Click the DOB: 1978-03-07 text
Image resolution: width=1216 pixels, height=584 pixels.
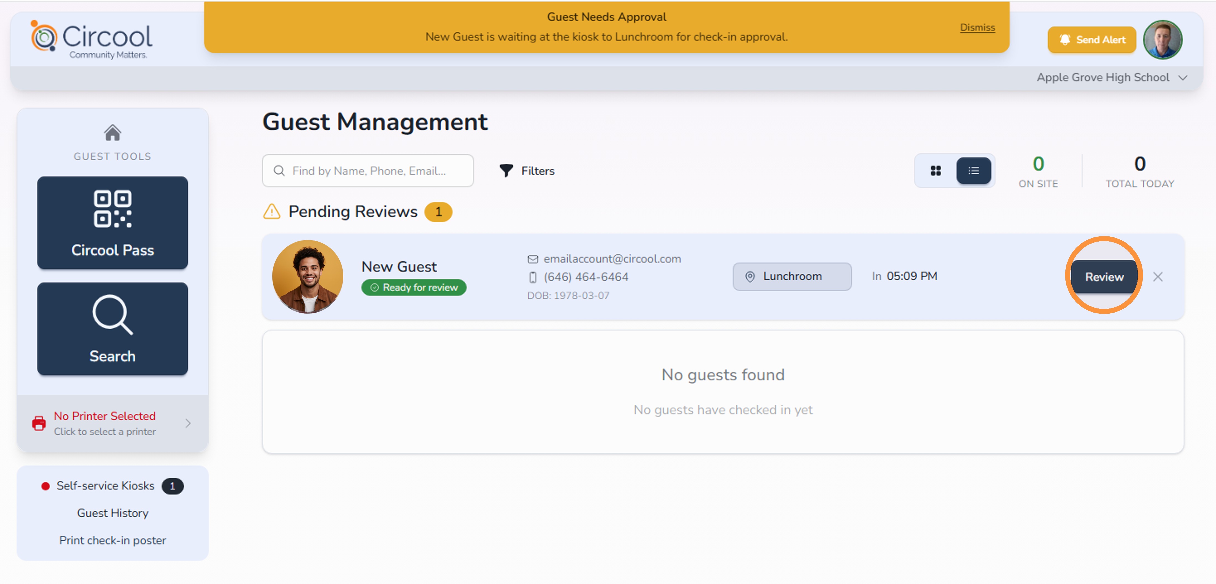point(568,295)
